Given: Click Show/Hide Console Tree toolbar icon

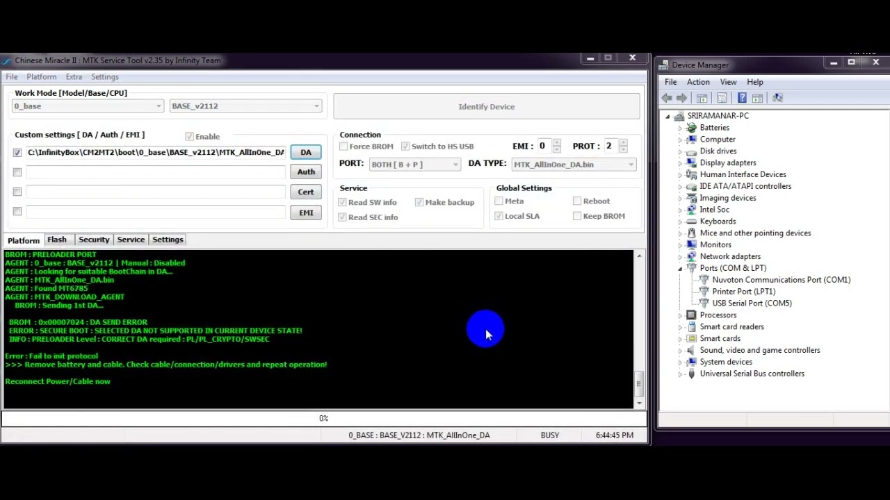Looking at the screenshot, I should [702, 98].
